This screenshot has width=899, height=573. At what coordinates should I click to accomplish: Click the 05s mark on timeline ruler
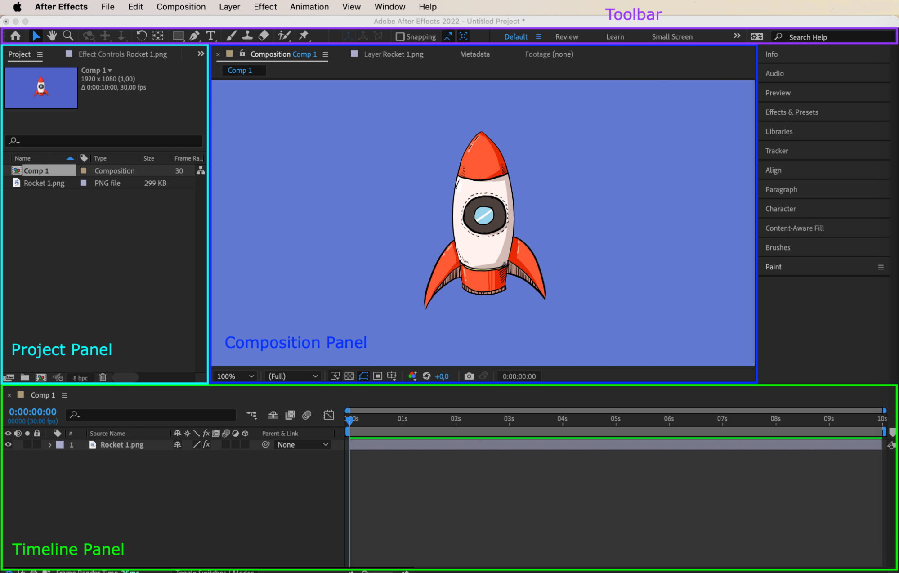(x=615, y=419)
